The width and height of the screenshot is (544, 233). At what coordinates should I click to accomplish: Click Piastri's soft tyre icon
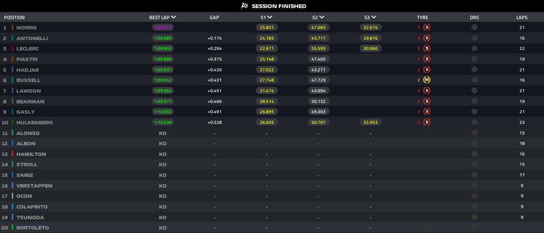(x=426, y=59)
